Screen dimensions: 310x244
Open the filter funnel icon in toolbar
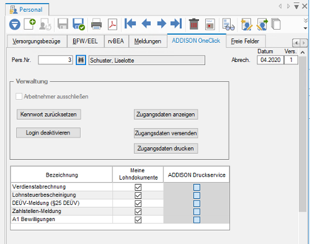tap(15, 24)
